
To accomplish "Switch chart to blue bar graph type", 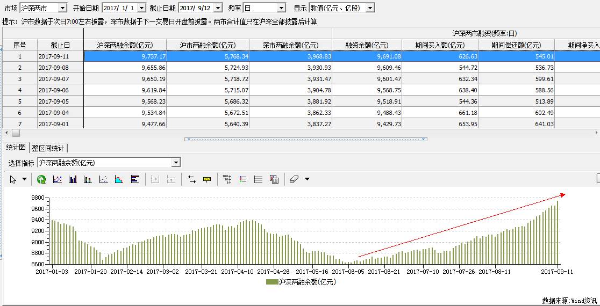I will pyautogui.click(x=73, y=179).
